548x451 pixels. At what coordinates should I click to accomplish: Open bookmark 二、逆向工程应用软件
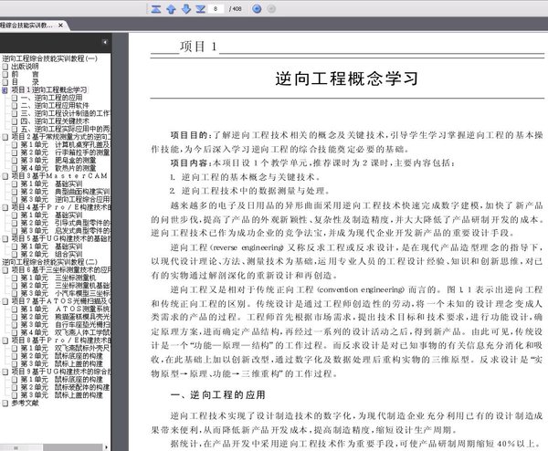pos(55,105)
